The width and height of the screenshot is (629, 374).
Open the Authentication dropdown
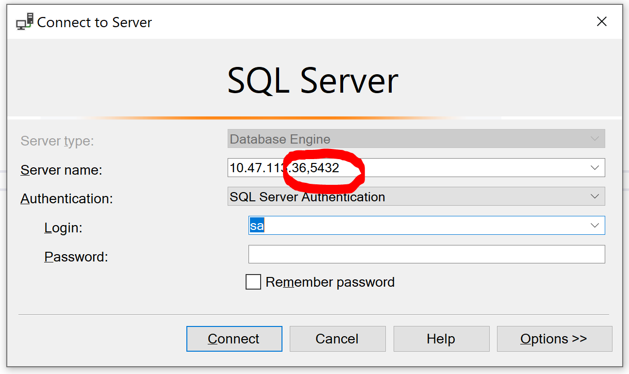point(595,196)
